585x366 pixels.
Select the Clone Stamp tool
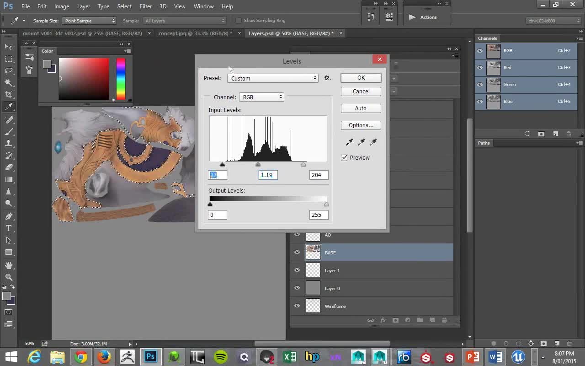tap(9, 143)
